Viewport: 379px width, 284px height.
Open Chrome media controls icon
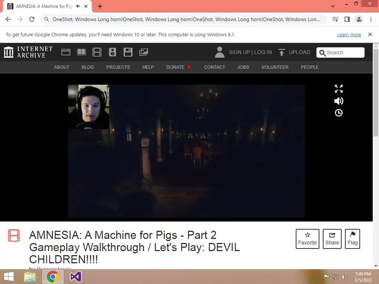[335, 19]
